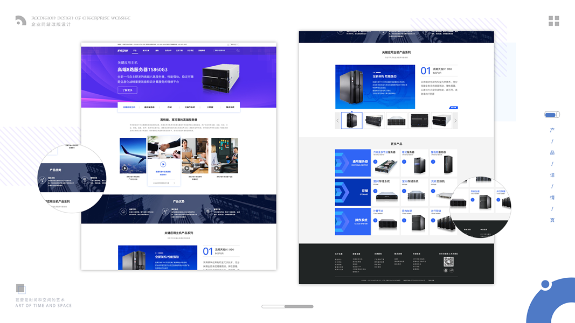Click the large blue K1 950 banner in the right mockup
This screenshot has height=323, width=575.
pyautogui.click(x=375, y=87)
